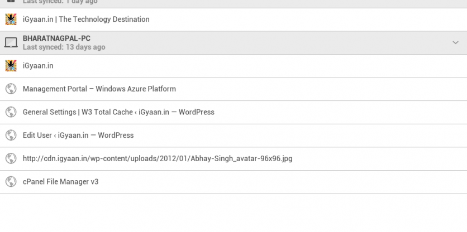
Task: Click globe icon beside W3 Total Cache entry
Action: tap(11, 112)
